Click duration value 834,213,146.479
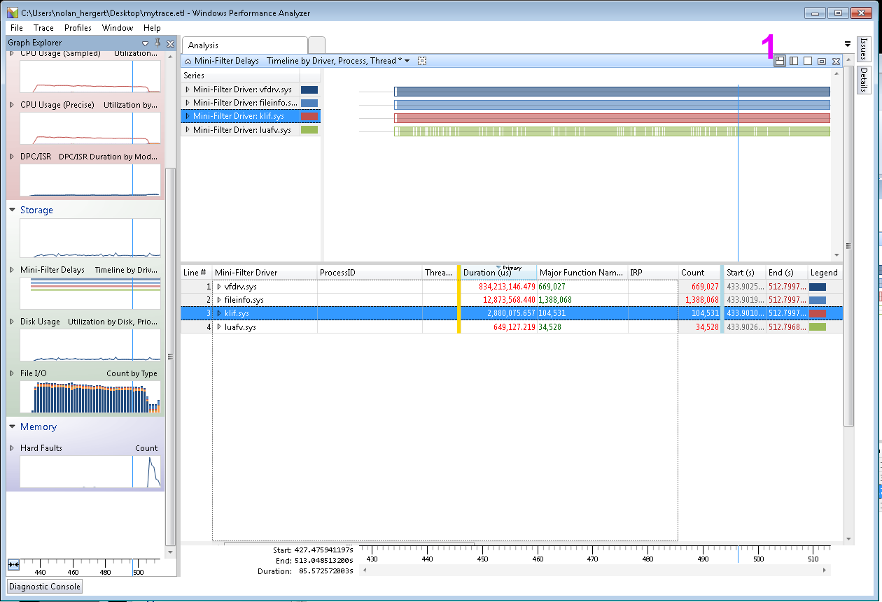 tap(507, 287)
